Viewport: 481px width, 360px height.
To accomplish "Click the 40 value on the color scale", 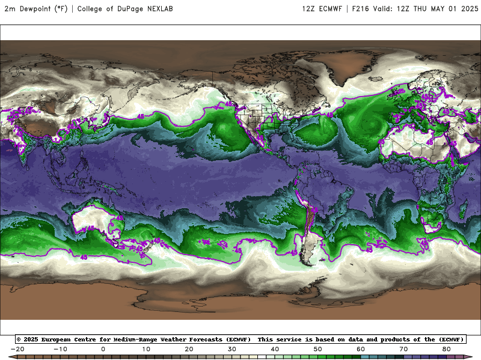I will pyautogui.click(x=275, y=349).
